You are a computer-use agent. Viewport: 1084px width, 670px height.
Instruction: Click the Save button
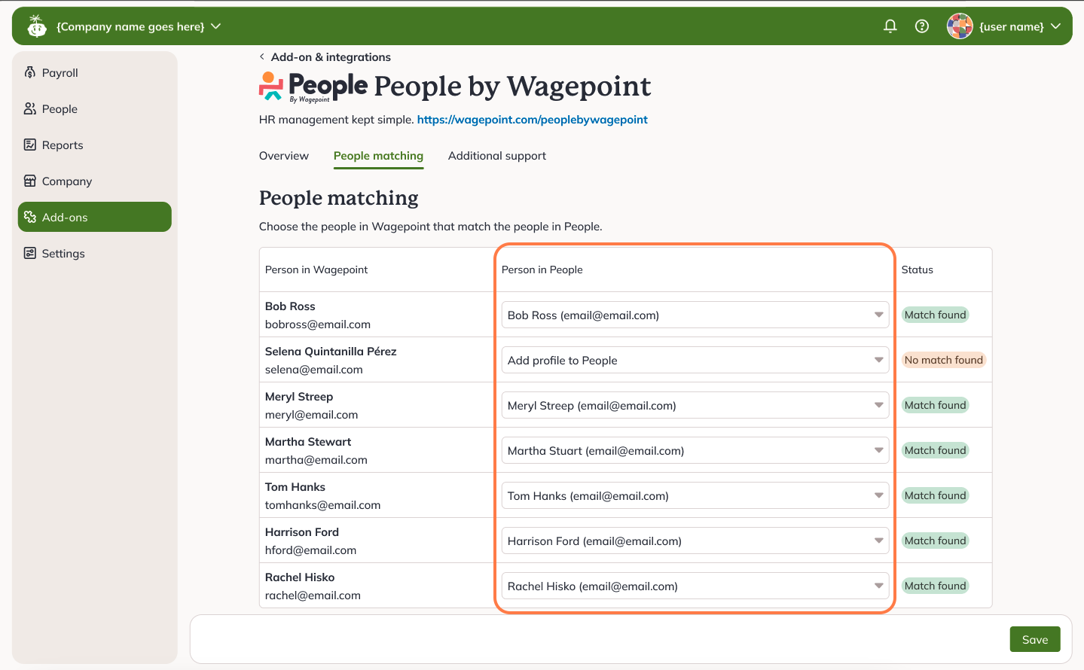[1035, 639]
